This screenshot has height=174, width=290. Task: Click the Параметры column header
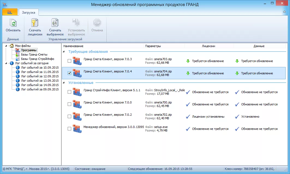click(x=164, y=46)
